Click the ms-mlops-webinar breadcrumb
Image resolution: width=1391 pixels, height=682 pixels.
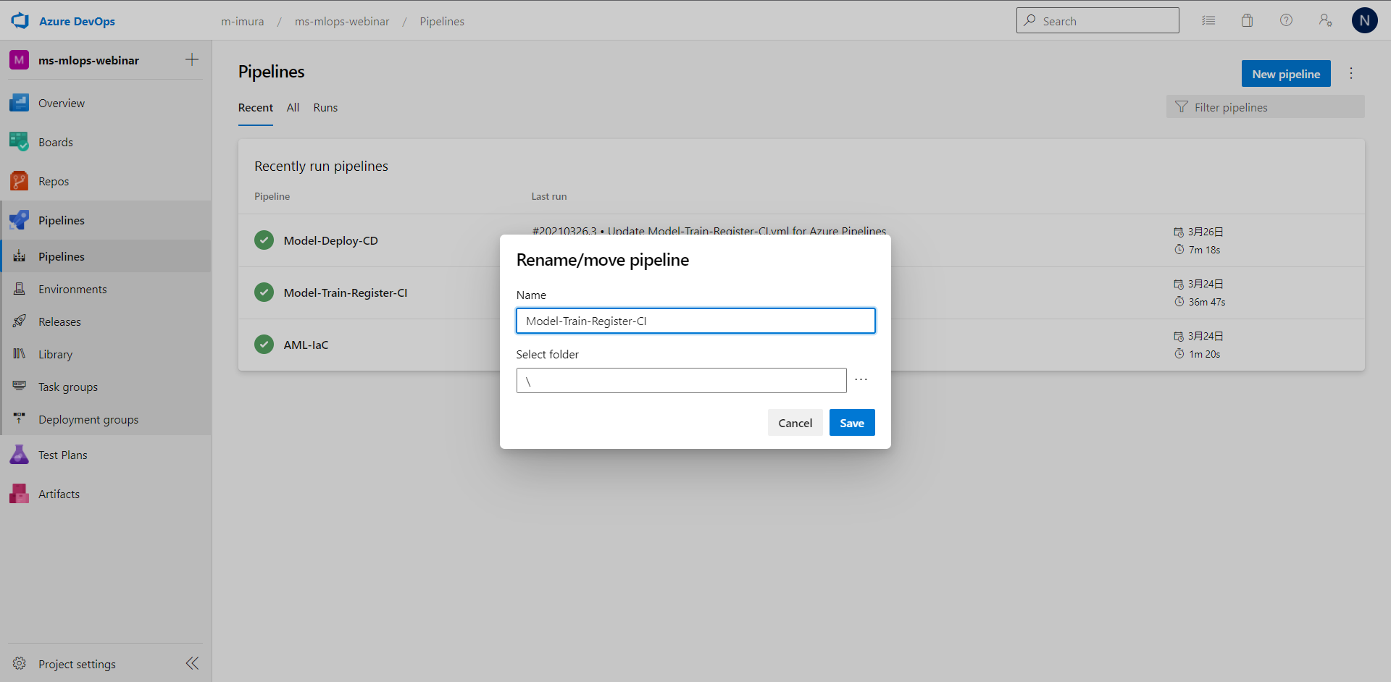(342, 22)
